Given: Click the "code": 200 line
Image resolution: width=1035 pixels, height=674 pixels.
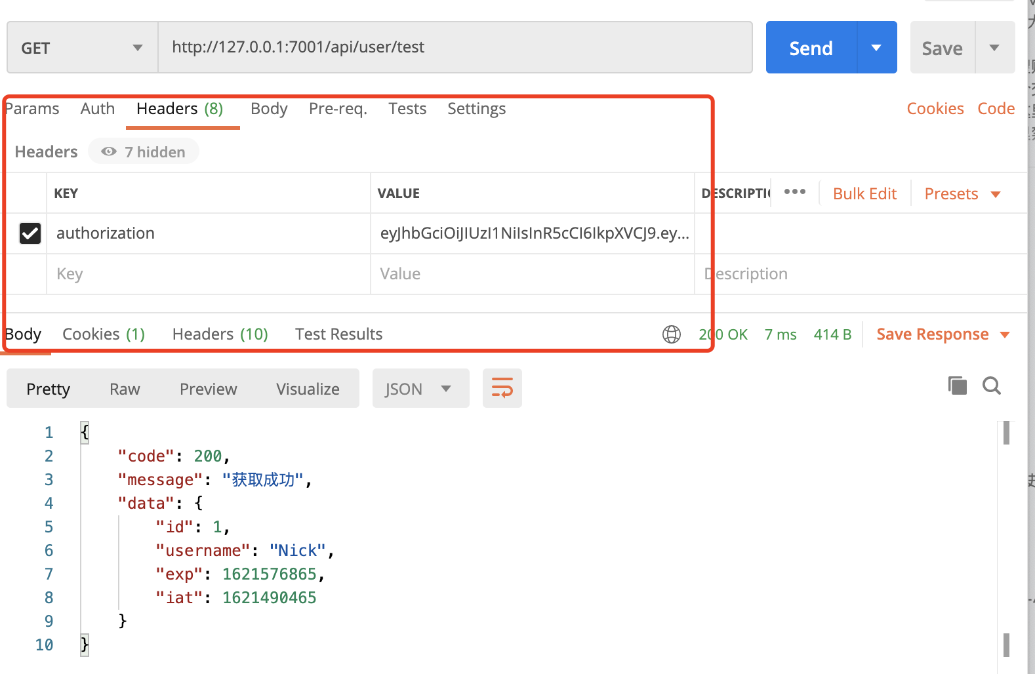Looking at the screenshot, I should [174, 456].
